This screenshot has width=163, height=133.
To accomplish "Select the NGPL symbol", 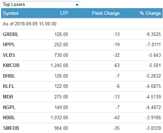I will (9, 107).
